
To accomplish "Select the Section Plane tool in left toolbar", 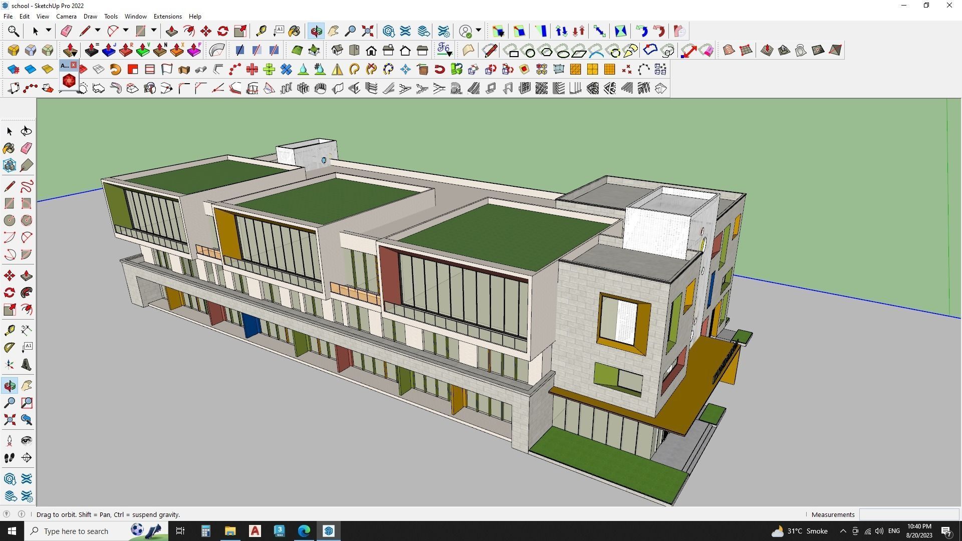I will (x=27, y=458).
